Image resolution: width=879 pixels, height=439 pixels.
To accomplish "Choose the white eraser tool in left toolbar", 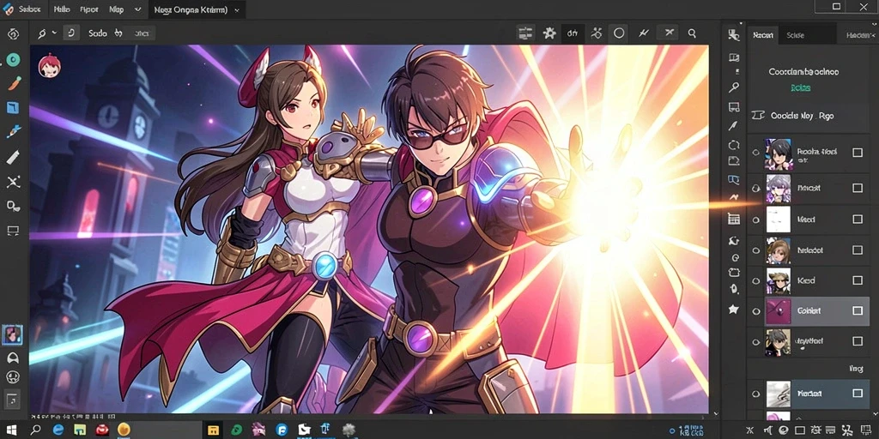I will (13, 158).
